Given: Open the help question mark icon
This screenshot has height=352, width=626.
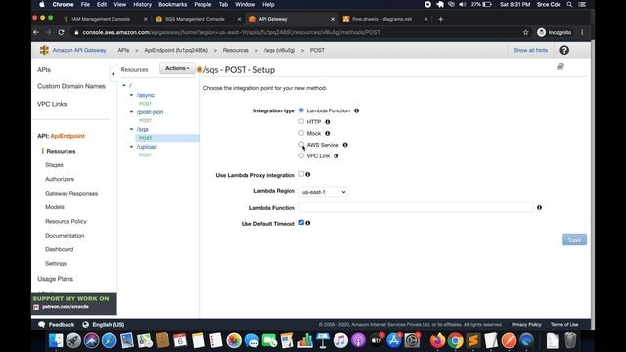Looking at the screenshot, I should click(x=564, y=50).
